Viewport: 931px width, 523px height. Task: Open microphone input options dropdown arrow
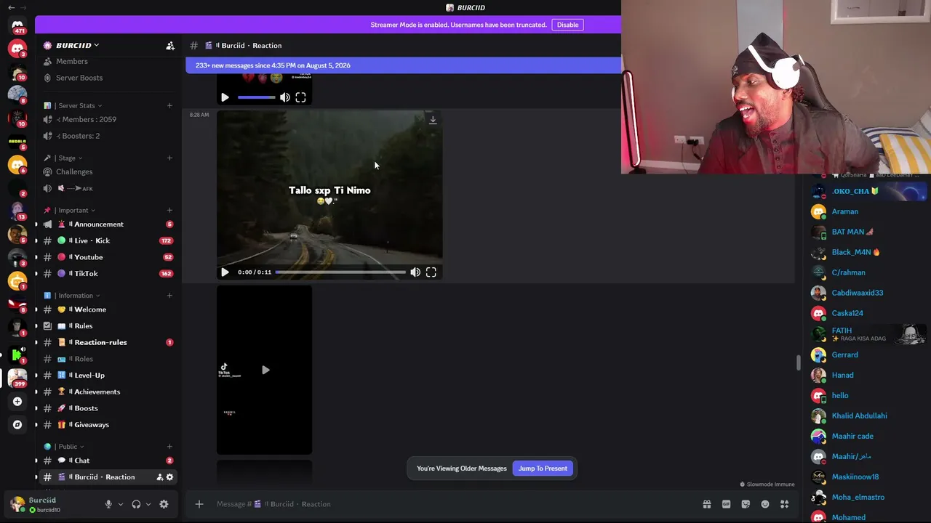(x=121, y=504)
